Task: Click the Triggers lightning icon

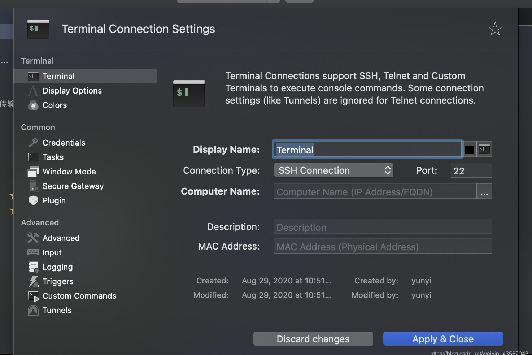Action: (33, 281)
